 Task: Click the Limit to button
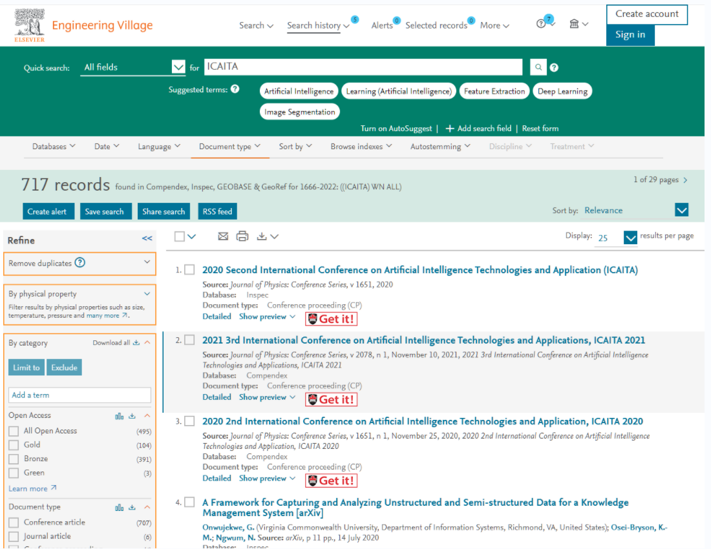point(27,368)
